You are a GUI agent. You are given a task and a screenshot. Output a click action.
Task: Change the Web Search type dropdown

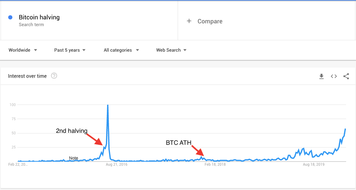click(171, 50)
